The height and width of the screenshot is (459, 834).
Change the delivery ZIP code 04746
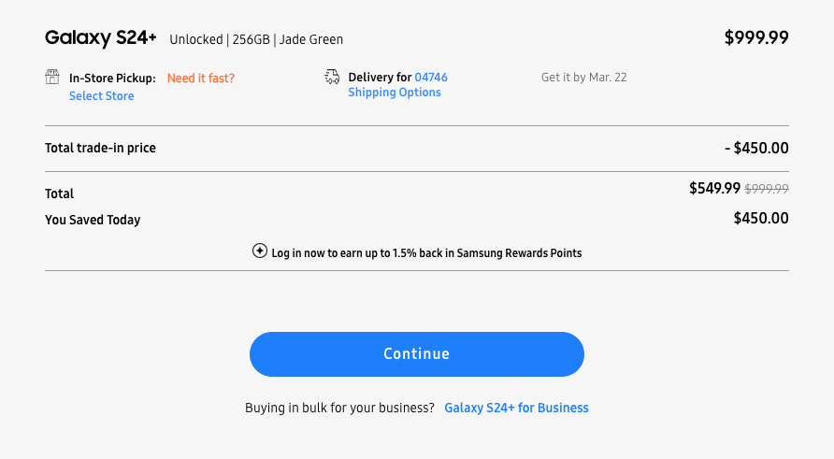pyautogui.click(x=431, y=78)
